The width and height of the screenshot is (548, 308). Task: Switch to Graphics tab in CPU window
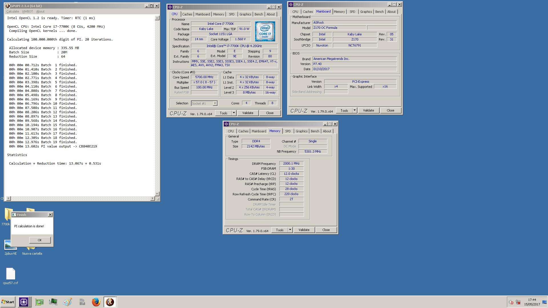pyautogui.click(x=245, y=14)
